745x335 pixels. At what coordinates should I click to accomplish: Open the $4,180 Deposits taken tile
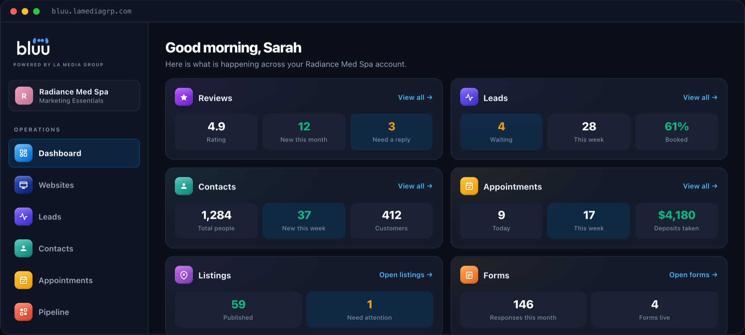click(676, 221)
